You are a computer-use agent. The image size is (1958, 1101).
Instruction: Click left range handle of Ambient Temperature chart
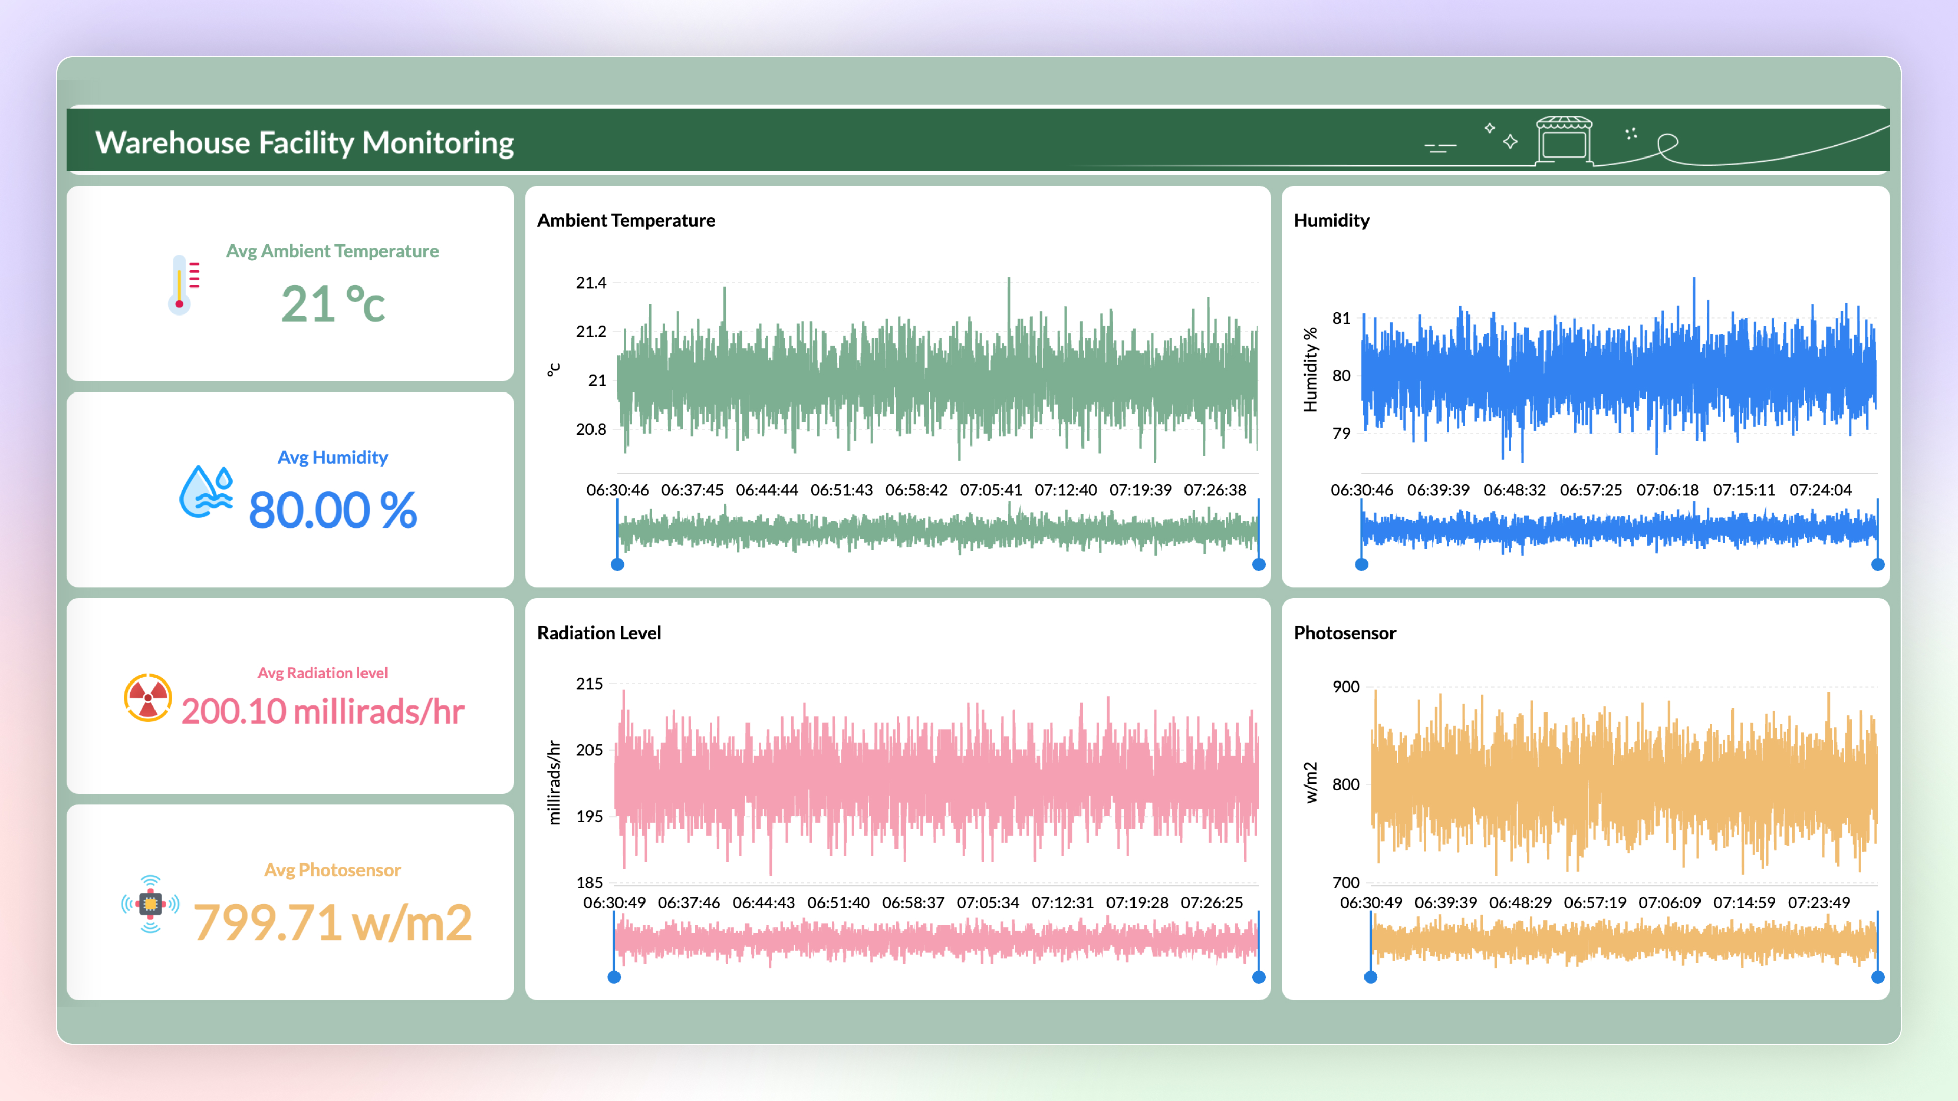click(617, 565)
